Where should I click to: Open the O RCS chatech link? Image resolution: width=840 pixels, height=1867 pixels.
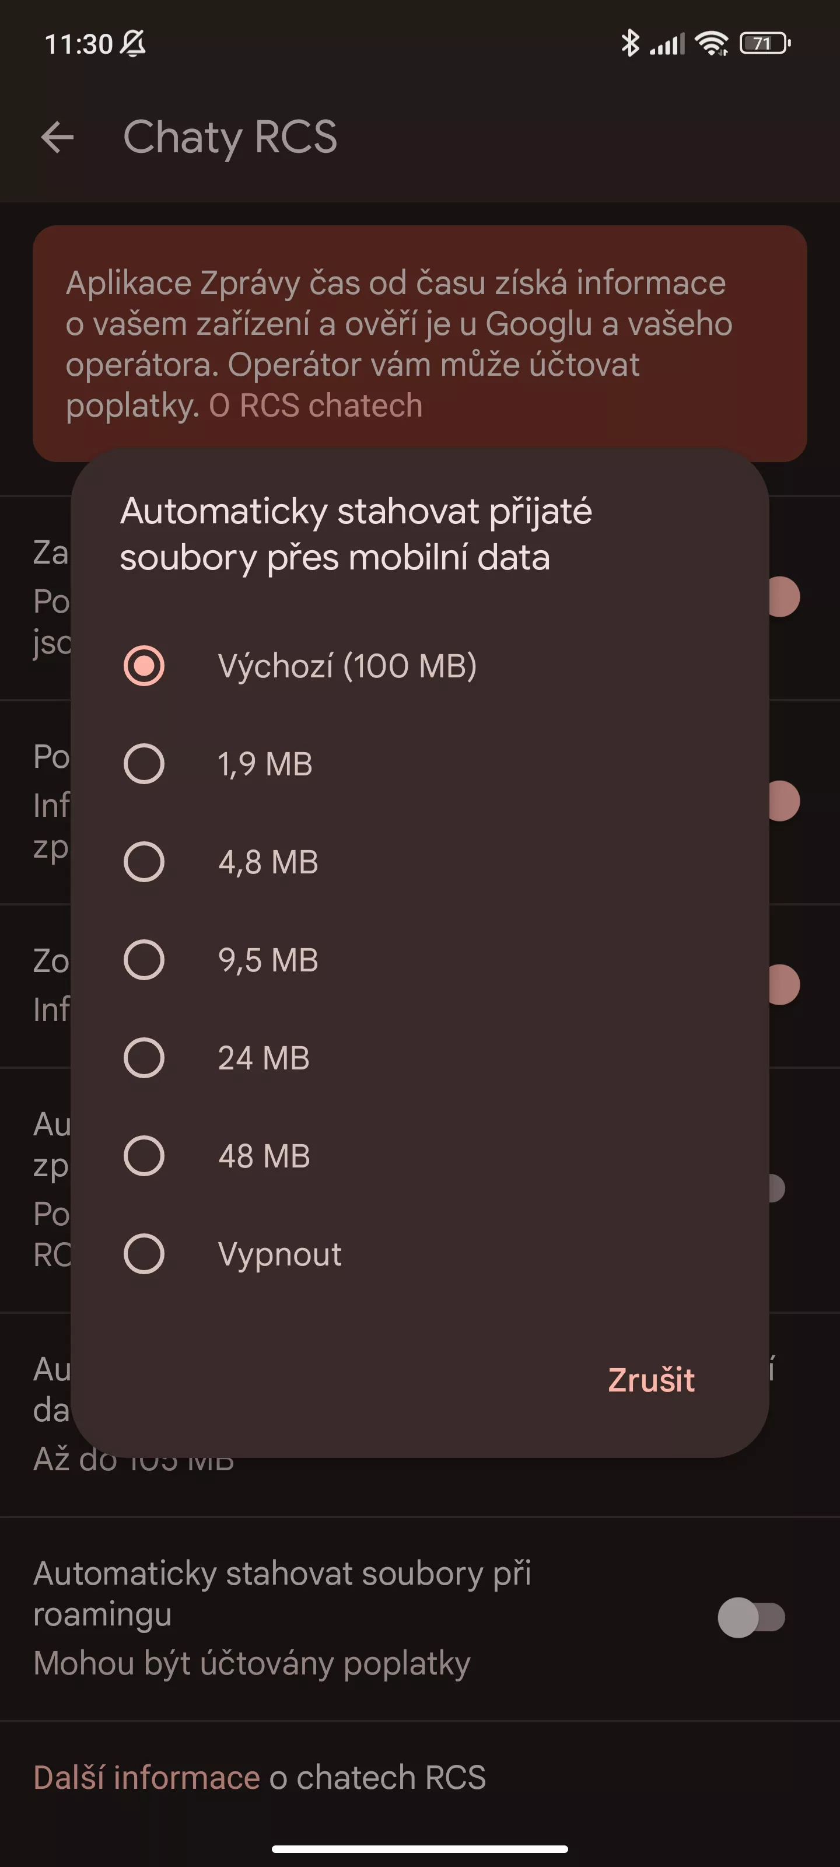315,405
